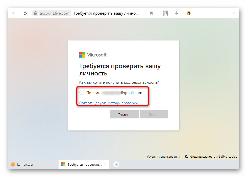Switch to the Lumpics.ru tab
The height and width of the screenshot is (177, 247).
click(x=25, y=164)
